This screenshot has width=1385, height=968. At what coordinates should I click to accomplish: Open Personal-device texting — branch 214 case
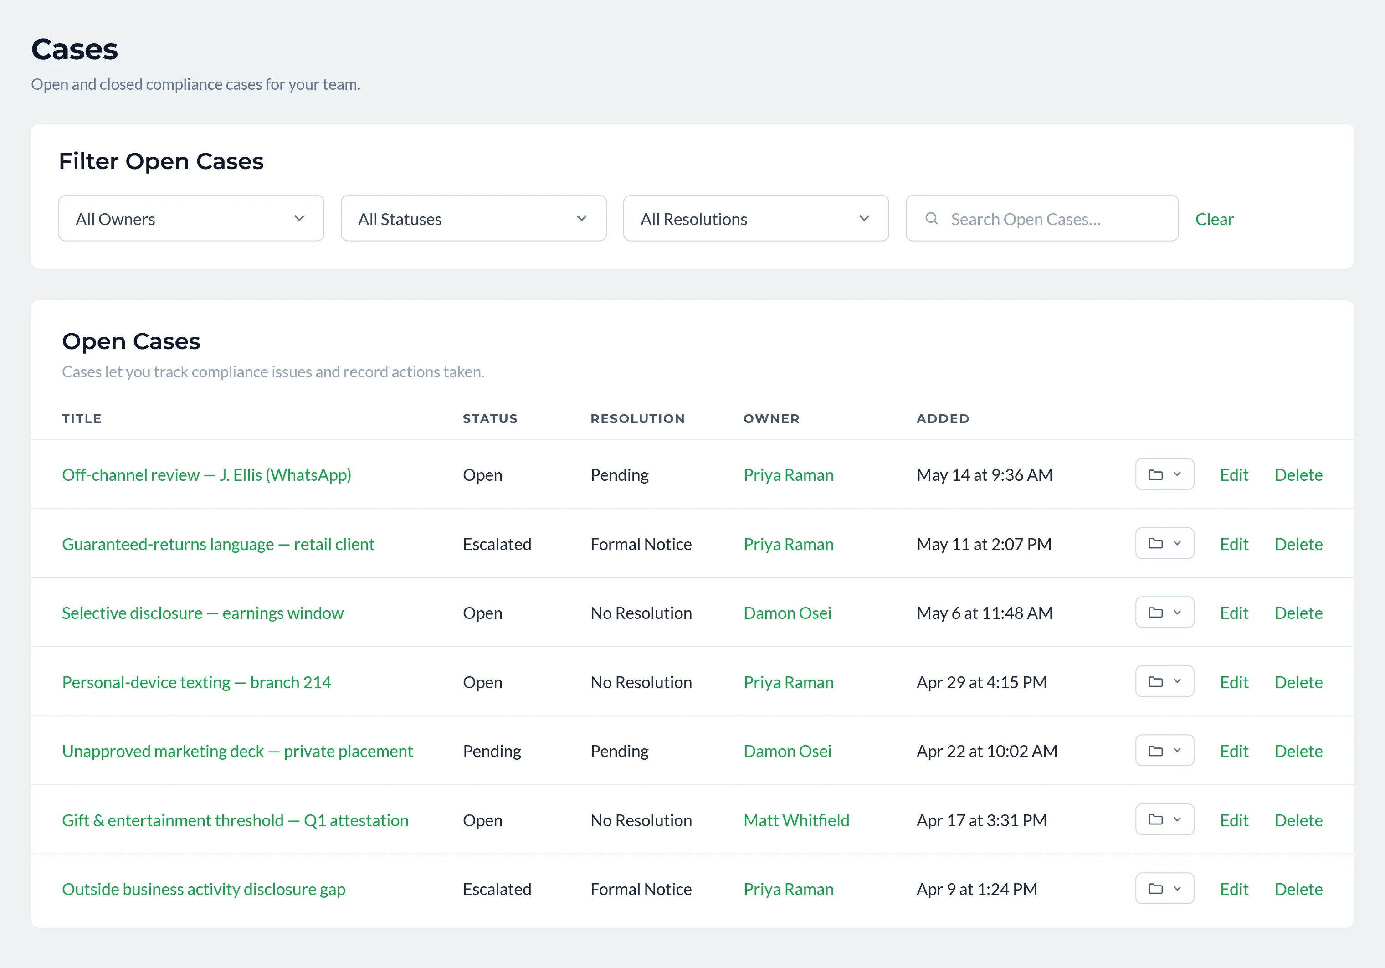[x=197, y=682]
